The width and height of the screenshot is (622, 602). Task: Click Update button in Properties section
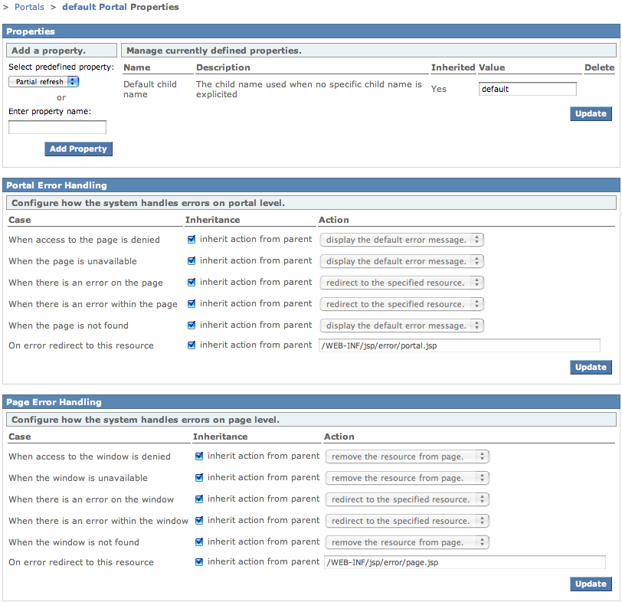(590, 113)
